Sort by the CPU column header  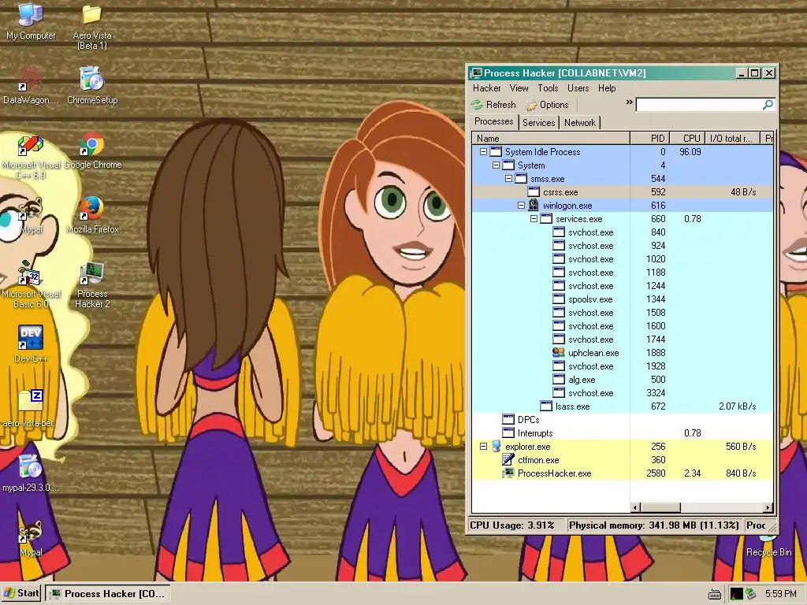point(687,138)
